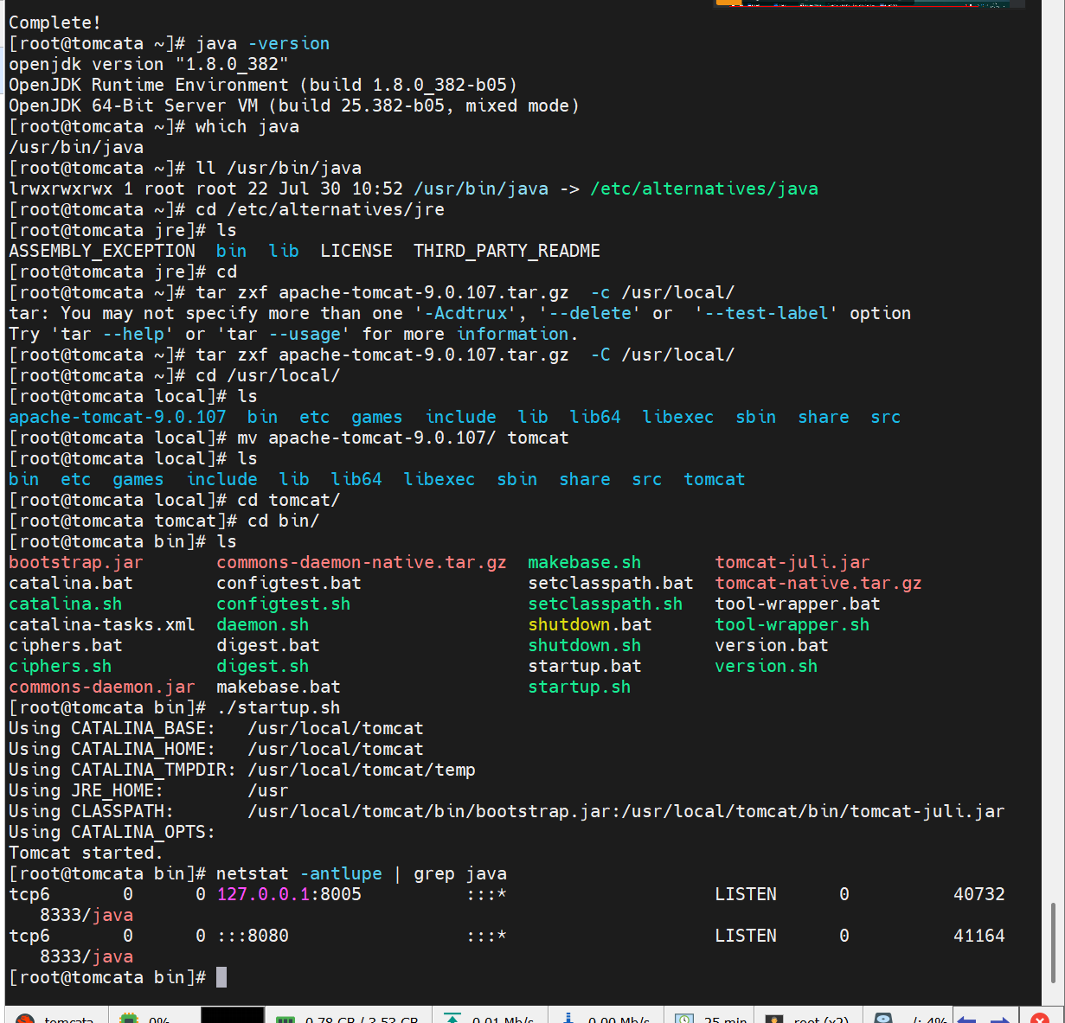Click tool-wrapper.bat in the listing
The image size is (1065, 1023).
[798, 604]
